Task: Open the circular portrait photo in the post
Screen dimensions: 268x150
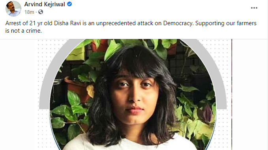Action: click(x=133, y=94)
